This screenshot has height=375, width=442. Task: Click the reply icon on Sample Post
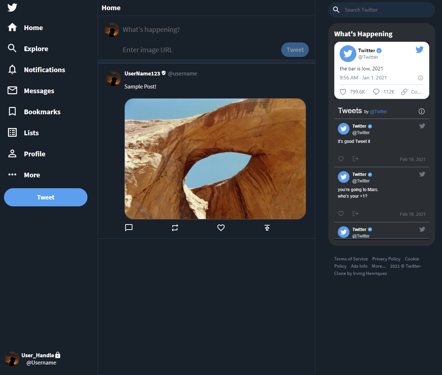[129, 228]
